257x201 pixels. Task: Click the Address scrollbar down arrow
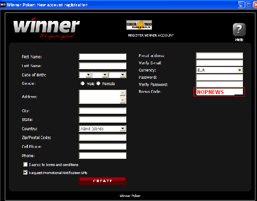123,100
